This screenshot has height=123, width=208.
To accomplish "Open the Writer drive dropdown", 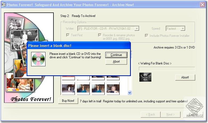I will 137,28.
